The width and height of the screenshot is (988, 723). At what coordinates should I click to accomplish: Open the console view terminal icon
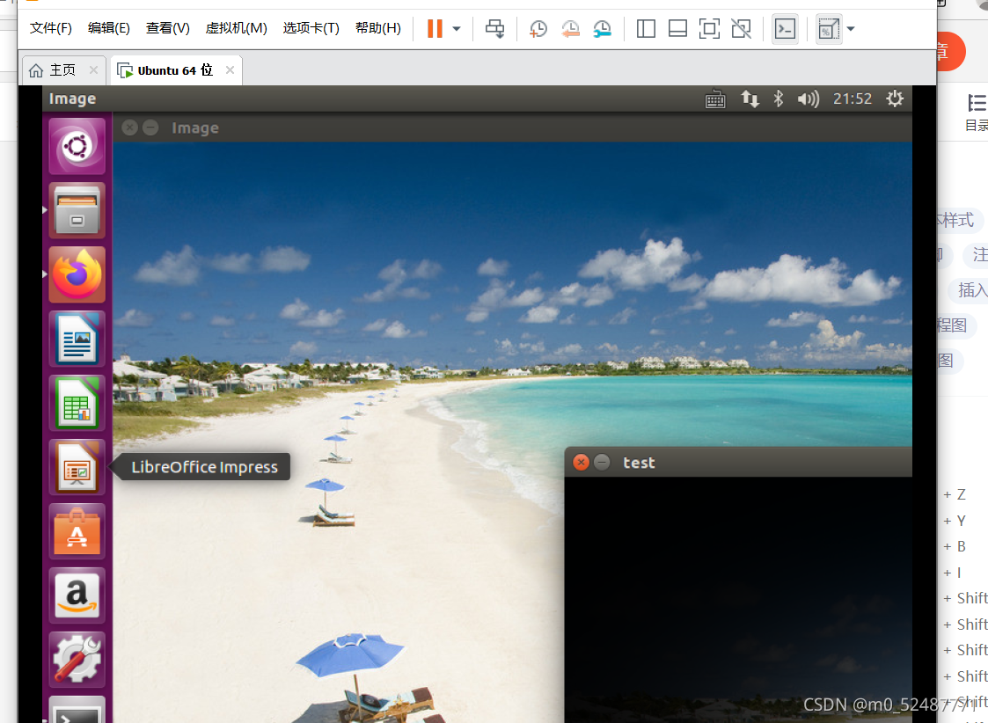click(x=785, y=28)
